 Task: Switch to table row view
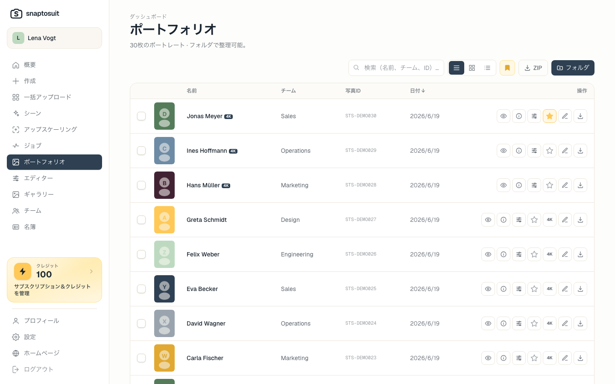click(457, 68)
